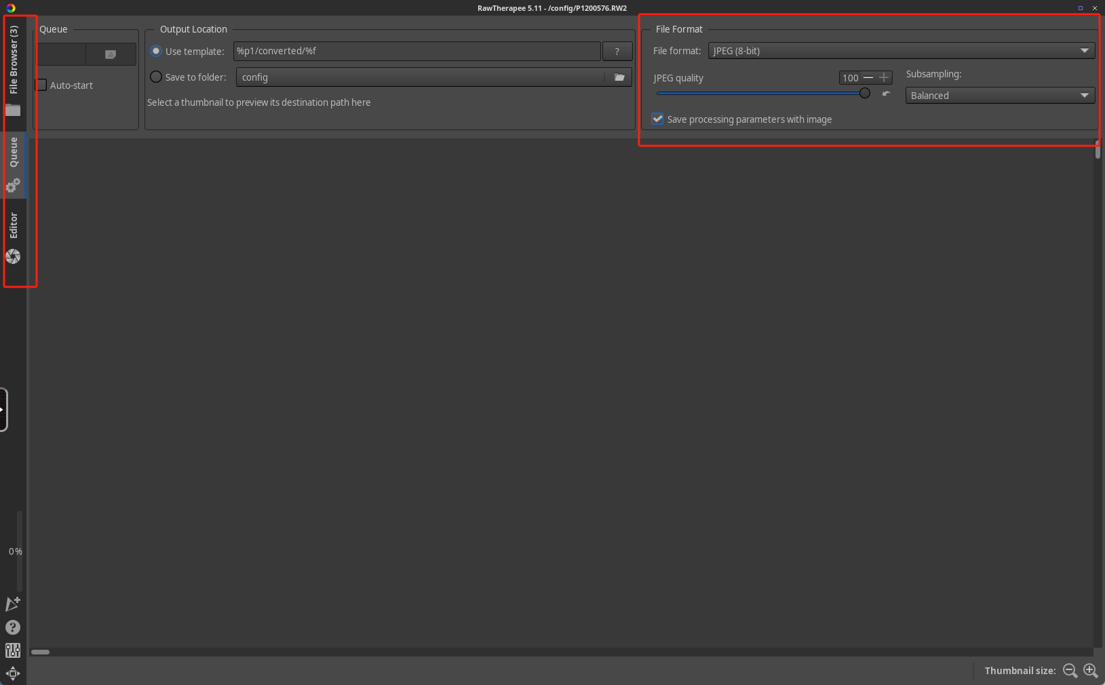Enlarge thumbnails with the zoom-in magnifier

pos(1091,671)
